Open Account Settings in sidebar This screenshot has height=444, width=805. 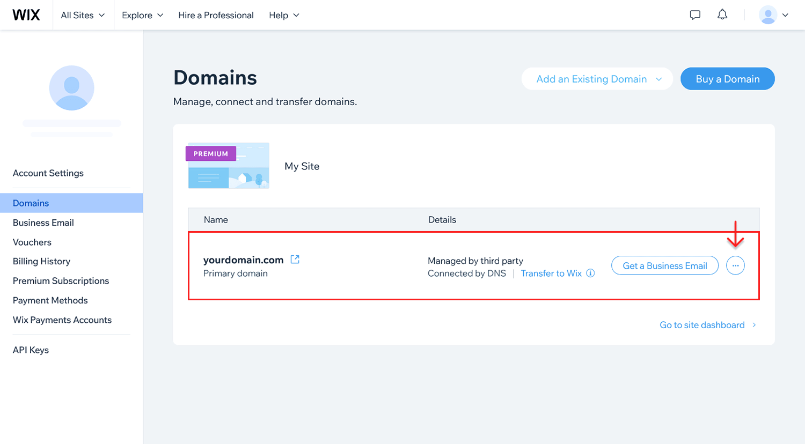(48, 173)
